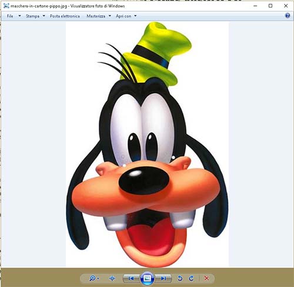Image resolution: width=294 pixels, height=287 pixels.
Task: Open the Posta elettronica option
Action: pyautogui.click(x=65, y=16)
